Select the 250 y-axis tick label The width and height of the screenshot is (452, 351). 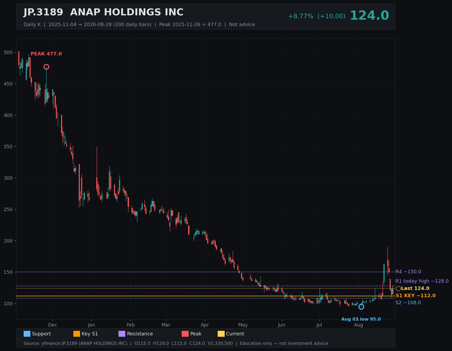tap(8, 210)
